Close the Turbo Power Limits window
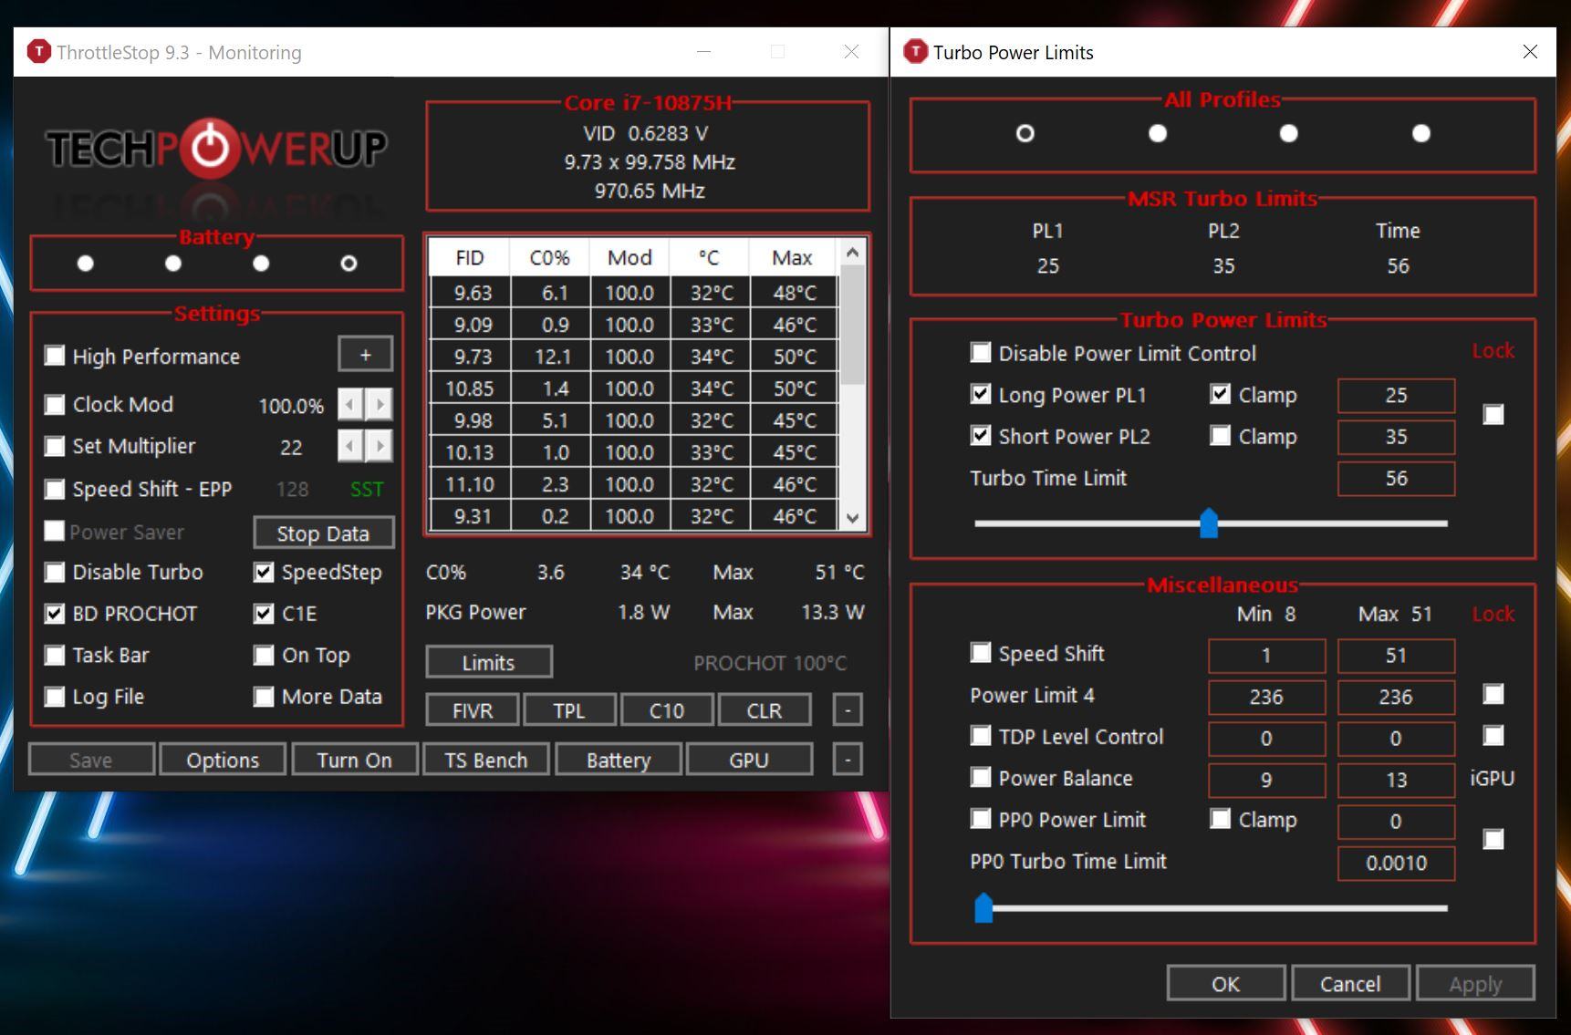This screenshot has height=1035, width=1571. (1530, 52)
